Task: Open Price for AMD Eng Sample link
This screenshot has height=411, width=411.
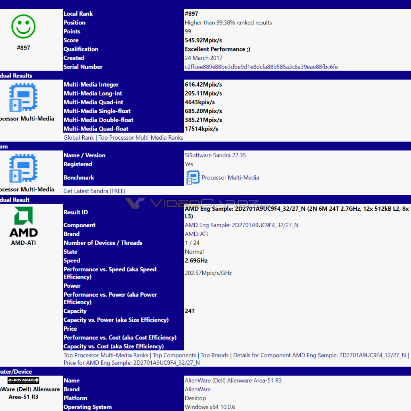Action: (x=132, y=363)
